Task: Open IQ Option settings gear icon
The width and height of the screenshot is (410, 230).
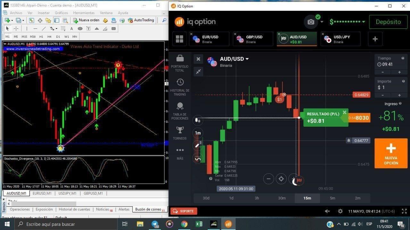Action: tap(340, 211)
